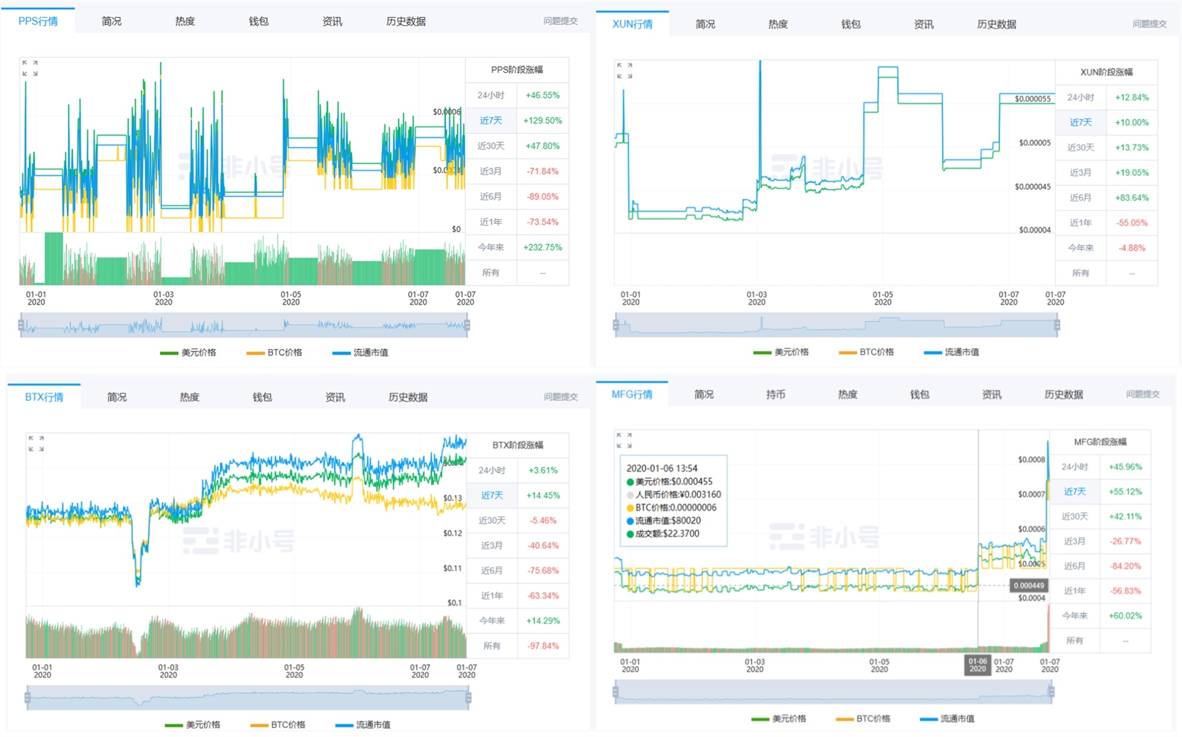Click 问题提交 link in PPS panel
The width and height of the screenshot is (1182, 737).
[560, 21]
